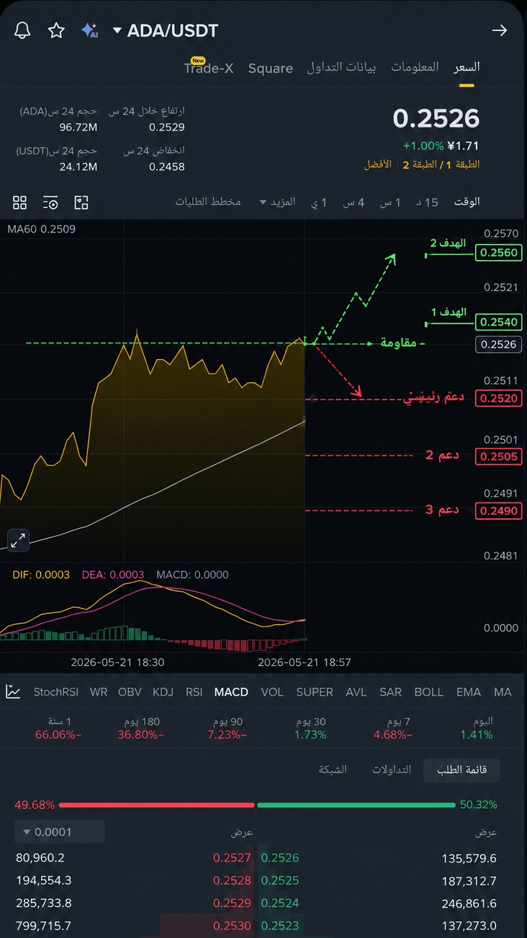
Task: Expand the ADA/USDT pair selector arrow
Action: pos(117,31)
